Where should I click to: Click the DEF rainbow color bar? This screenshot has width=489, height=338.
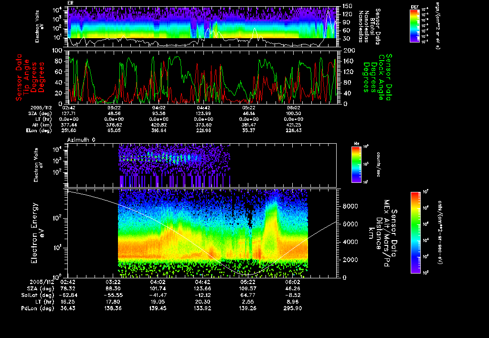point(415,26)
